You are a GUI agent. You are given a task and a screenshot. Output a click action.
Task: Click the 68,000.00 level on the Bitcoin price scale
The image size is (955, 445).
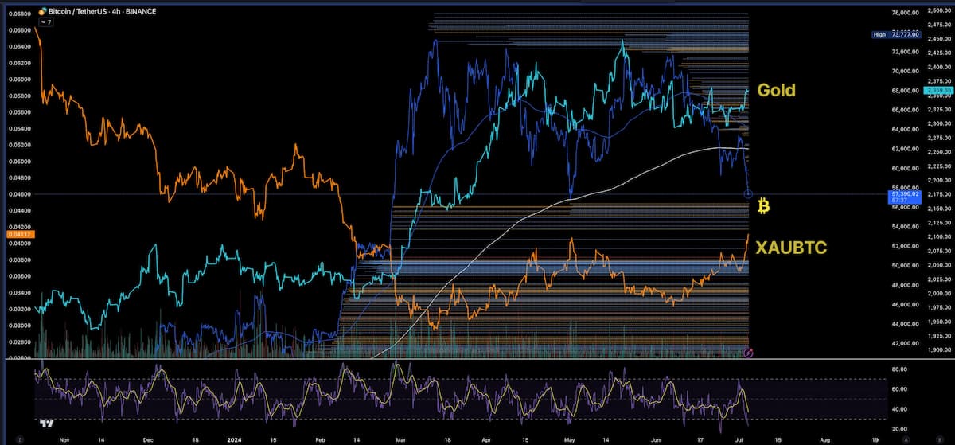[906, 90]
